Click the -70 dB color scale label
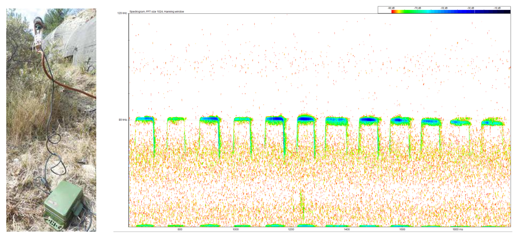Image resolution: width=518 pixels, height=238 pixels. pos(418,7)
